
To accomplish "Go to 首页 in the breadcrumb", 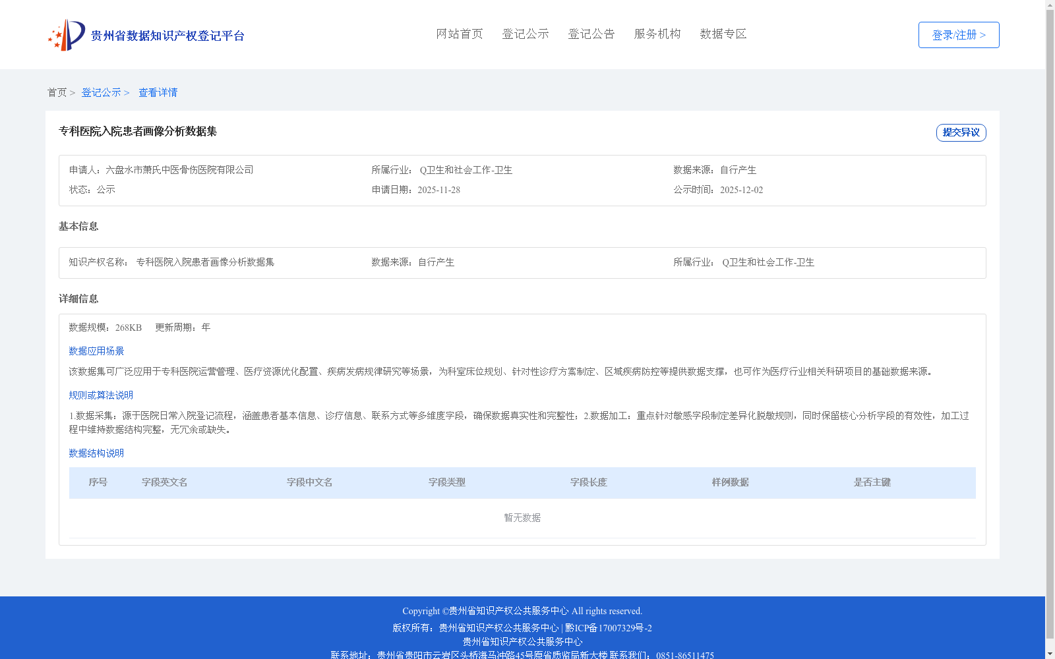I will point(57,93).
